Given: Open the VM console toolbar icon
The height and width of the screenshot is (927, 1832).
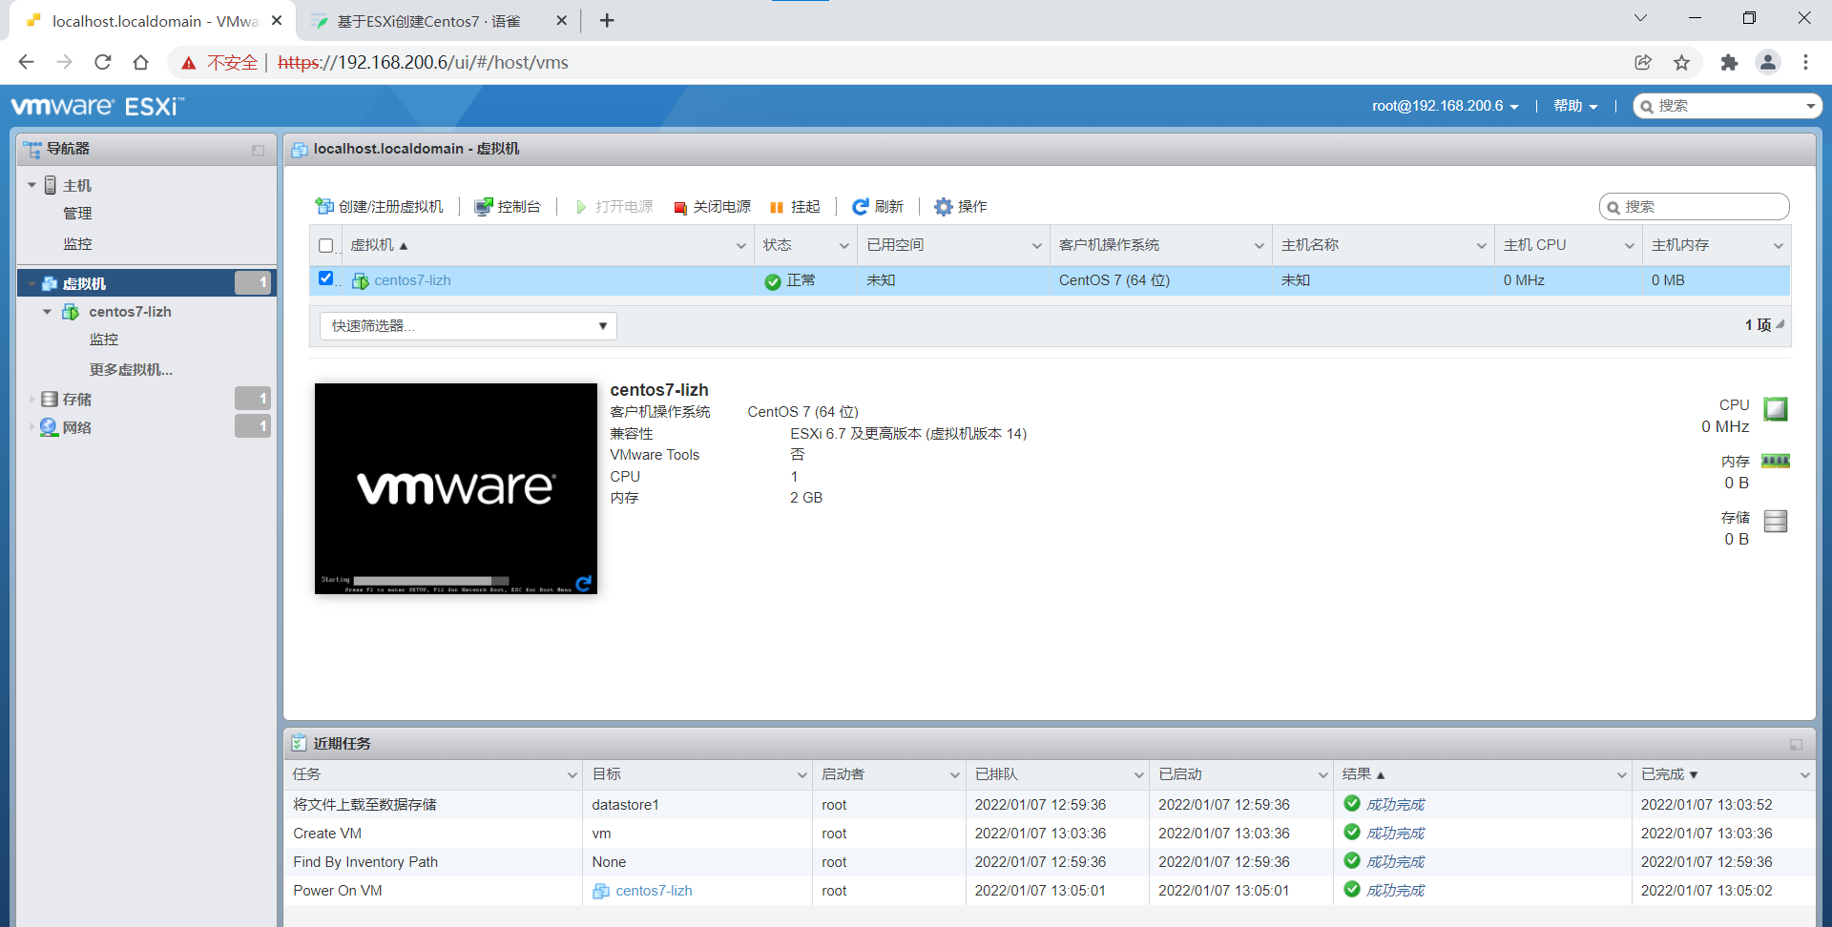Looking at the screenshot, I should (x=484, y=206).
